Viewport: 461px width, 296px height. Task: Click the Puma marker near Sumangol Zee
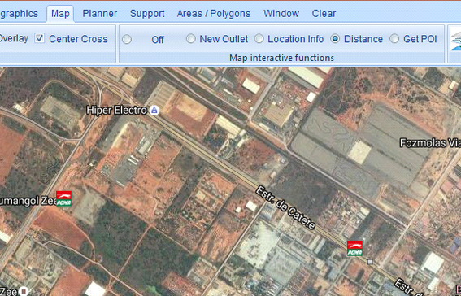(63, 198)
